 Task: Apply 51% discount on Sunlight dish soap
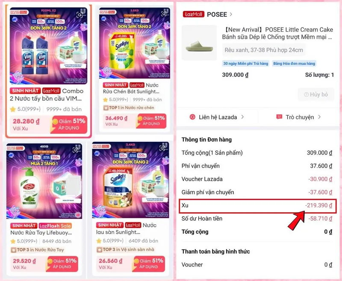[151, 121]
